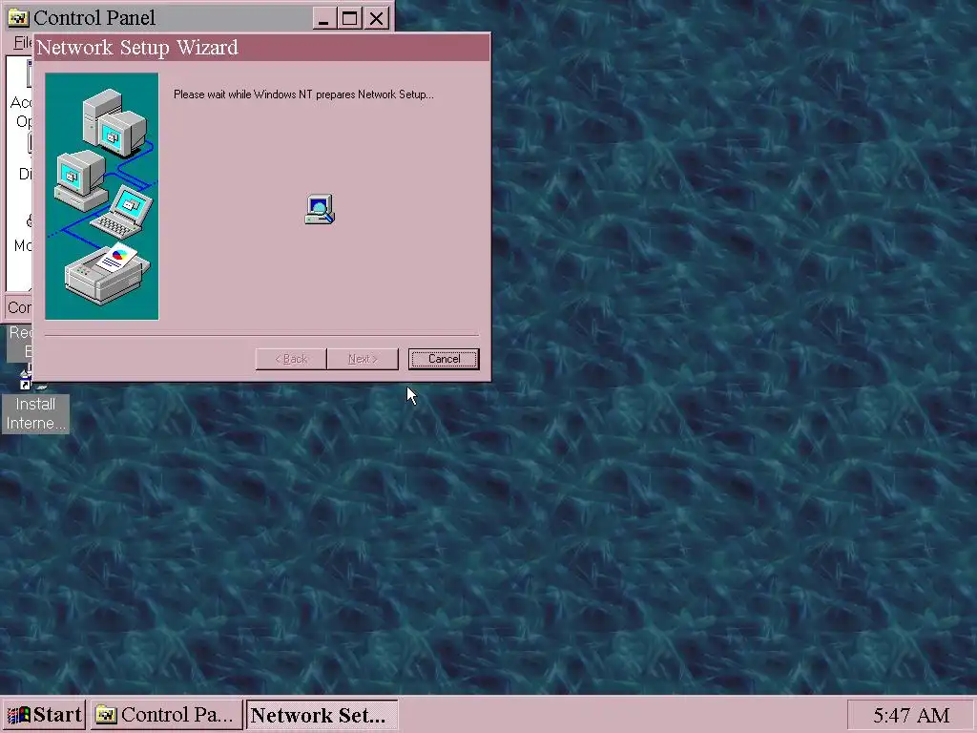
Task: Select the Network Setup taskbar button
Action: (x=322, y=714)
